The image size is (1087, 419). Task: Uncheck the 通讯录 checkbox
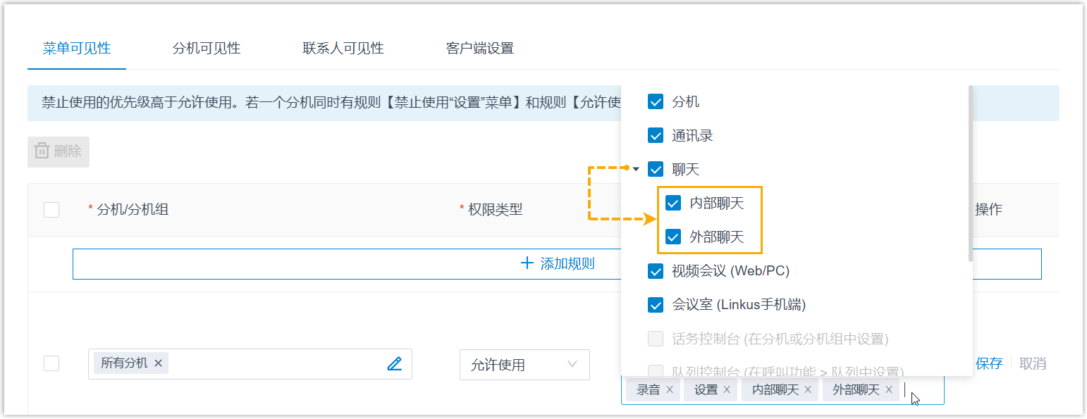[x=656, y=136]
